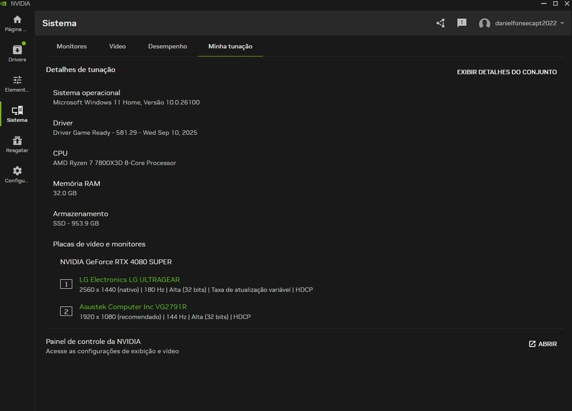The height and width of the screenshot is (411, 572).
Task: Click the monitor 1 number box
Action: click(66, 284)
